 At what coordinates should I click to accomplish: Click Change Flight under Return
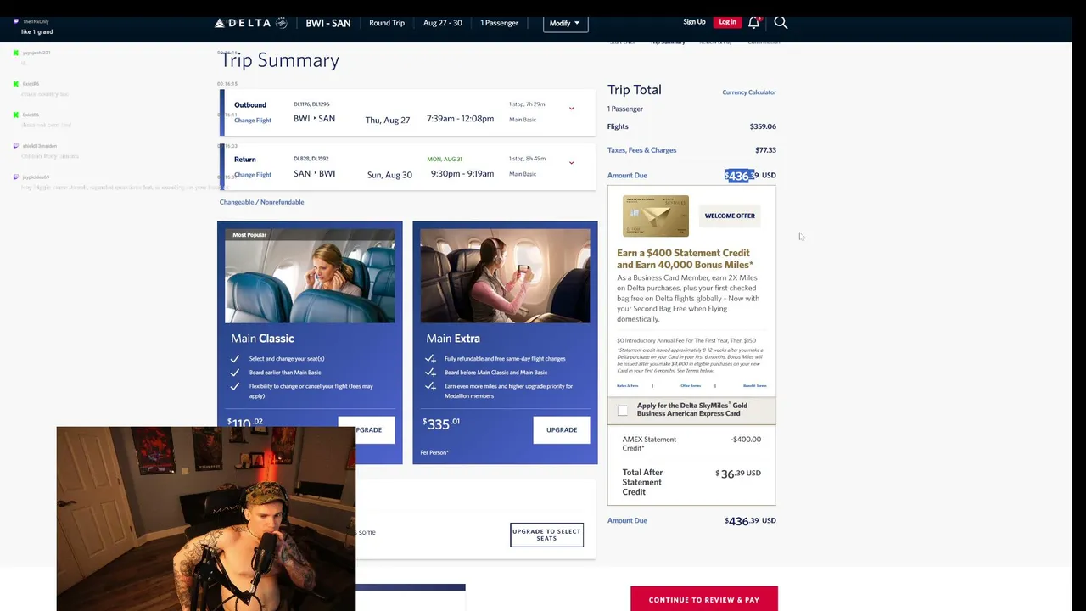253,175
